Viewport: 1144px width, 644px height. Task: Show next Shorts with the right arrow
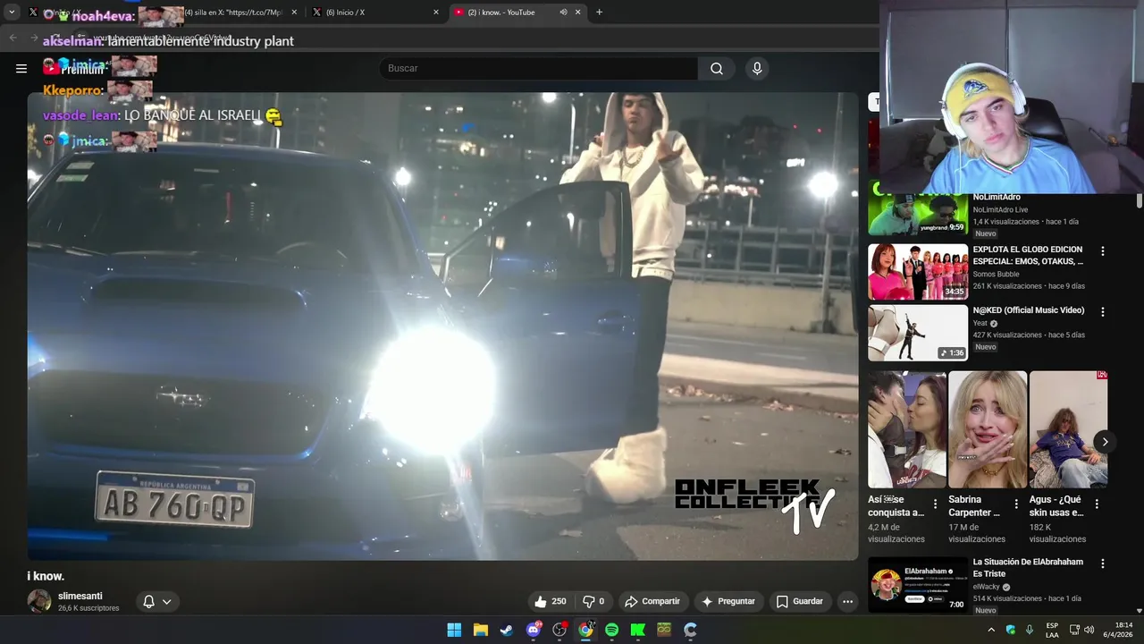pyautogui.click(x=1105, y=442)
